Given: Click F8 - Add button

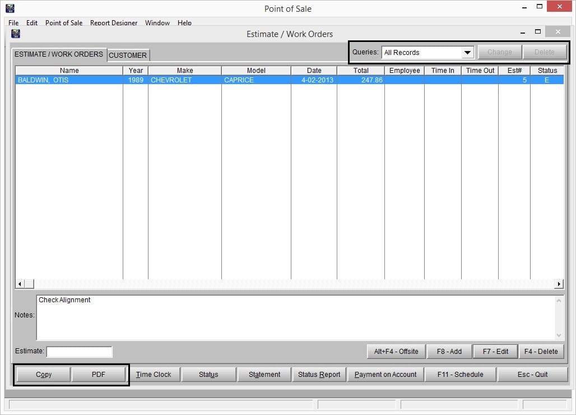Looking at the screenshot, I should (449, 352).
